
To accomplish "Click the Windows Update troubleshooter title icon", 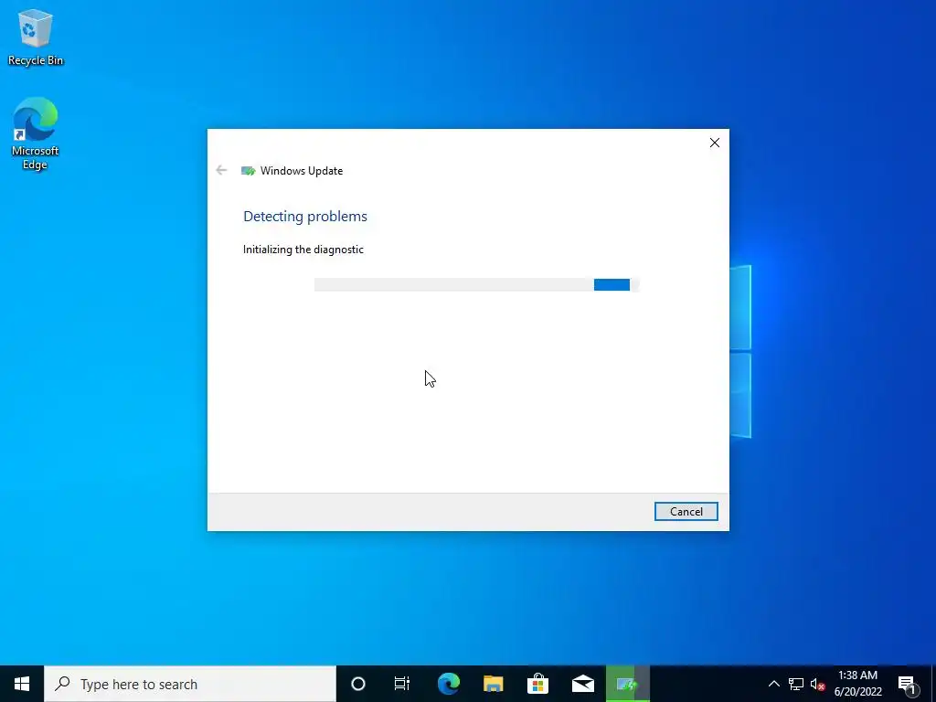I will point(249,171).
